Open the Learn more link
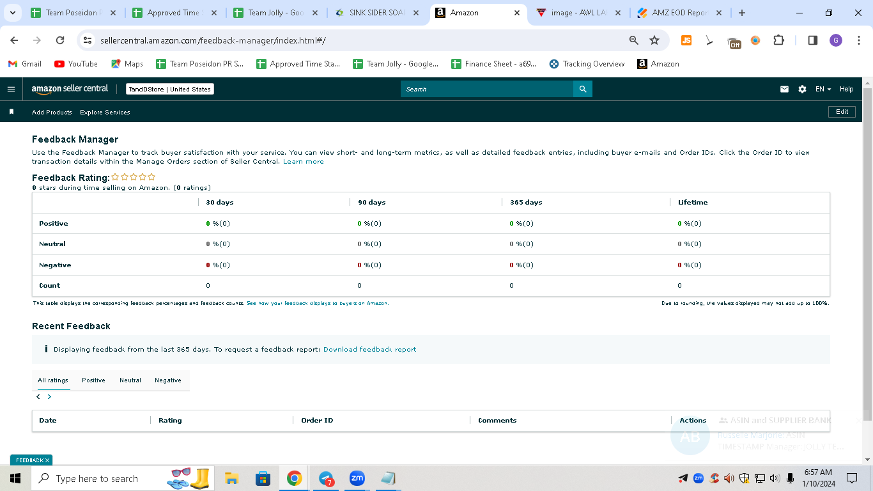The height and width of the screenshot is (491, 873). pos(304,162)
